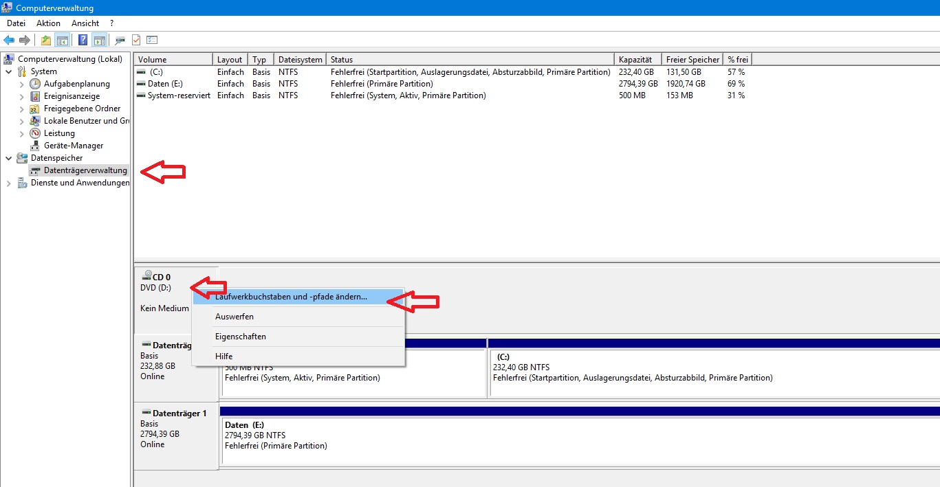
Task: Click the checkmark document toolbar icon
Action: (136, 40)
